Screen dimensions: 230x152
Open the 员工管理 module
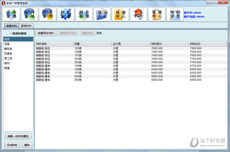48,14
